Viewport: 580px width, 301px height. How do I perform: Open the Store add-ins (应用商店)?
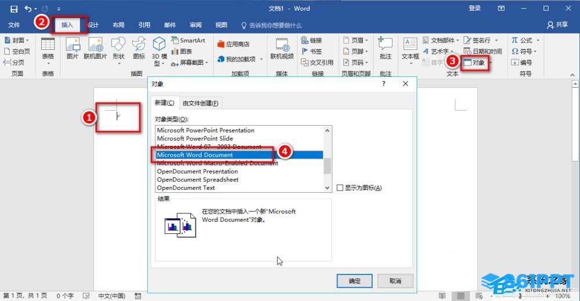pyautogui.click(x=233, y=44)
